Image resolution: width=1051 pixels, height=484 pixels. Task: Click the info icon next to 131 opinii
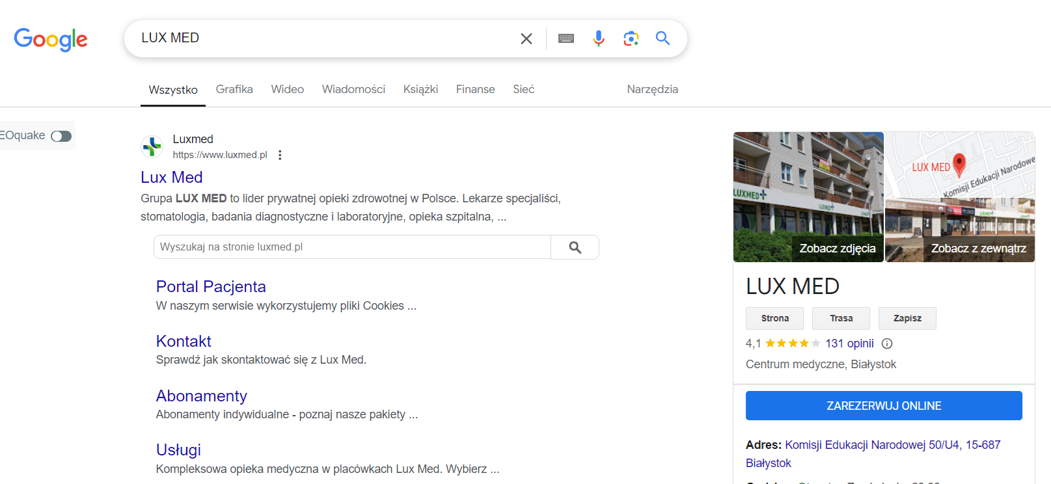tap(887, 343)
